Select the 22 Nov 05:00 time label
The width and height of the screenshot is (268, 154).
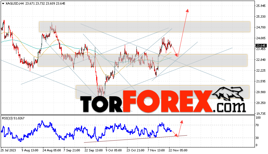(x=178, y=150)
